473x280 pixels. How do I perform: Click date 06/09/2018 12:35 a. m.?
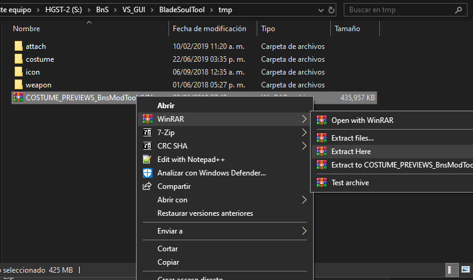click(209, 72)
